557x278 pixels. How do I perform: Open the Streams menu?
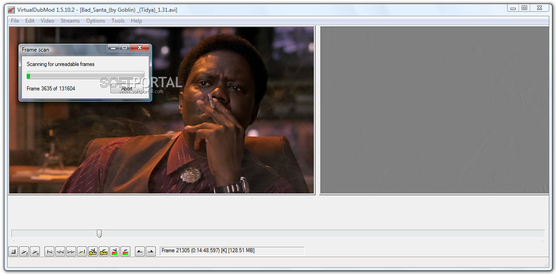click(70, 21)
